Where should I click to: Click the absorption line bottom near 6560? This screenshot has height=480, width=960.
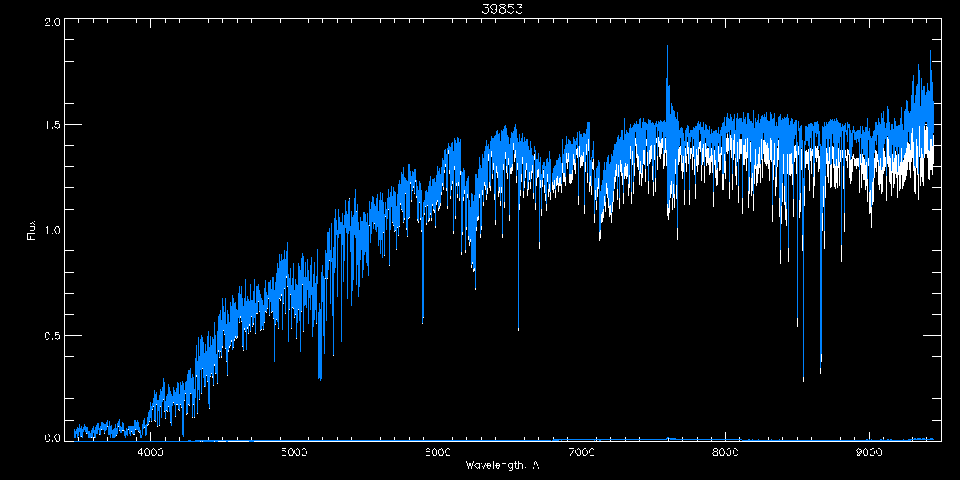click(518, 328)
